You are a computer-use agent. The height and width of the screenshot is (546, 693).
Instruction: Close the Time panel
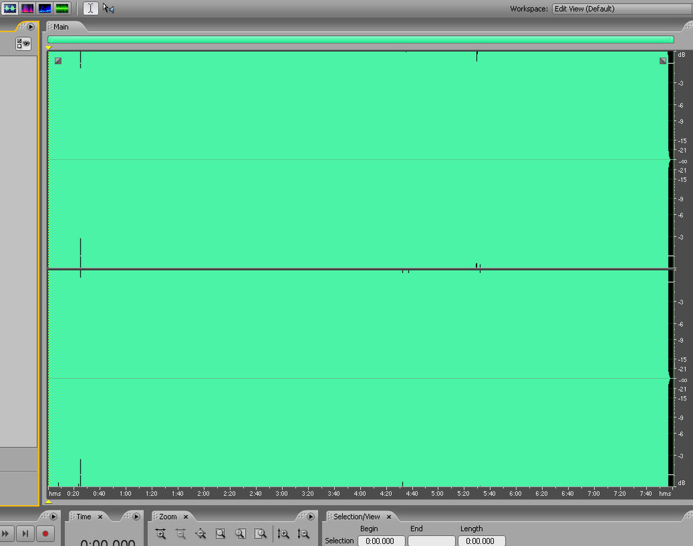tap(100, 517)
